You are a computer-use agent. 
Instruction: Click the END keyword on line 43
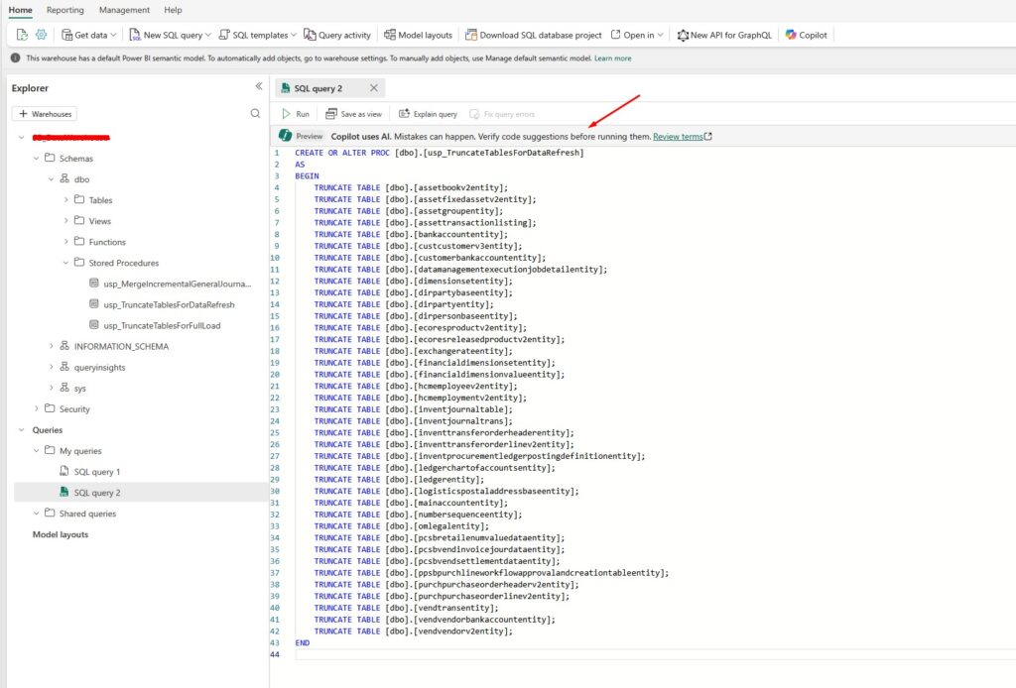302,642
